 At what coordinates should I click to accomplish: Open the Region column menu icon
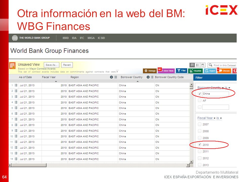pos(115,77)
